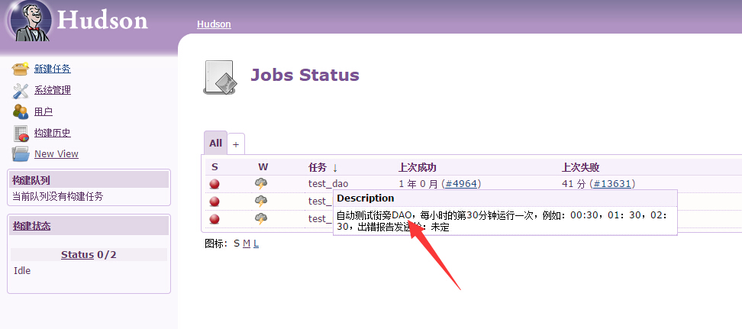Sort by the W weather column header
742x329 pixels.
[x=263, y=167]
